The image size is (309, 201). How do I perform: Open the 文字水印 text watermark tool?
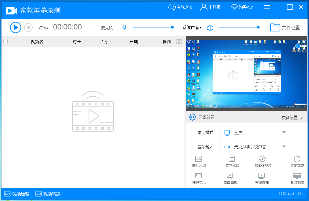coord(232,162)
